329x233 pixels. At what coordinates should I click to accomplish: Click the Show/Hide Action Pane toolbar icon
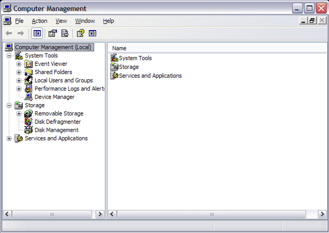point(92,33)
